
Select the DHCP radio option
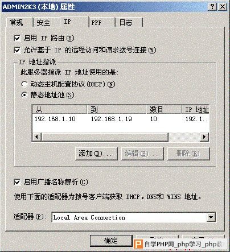[x=24, y=84]
